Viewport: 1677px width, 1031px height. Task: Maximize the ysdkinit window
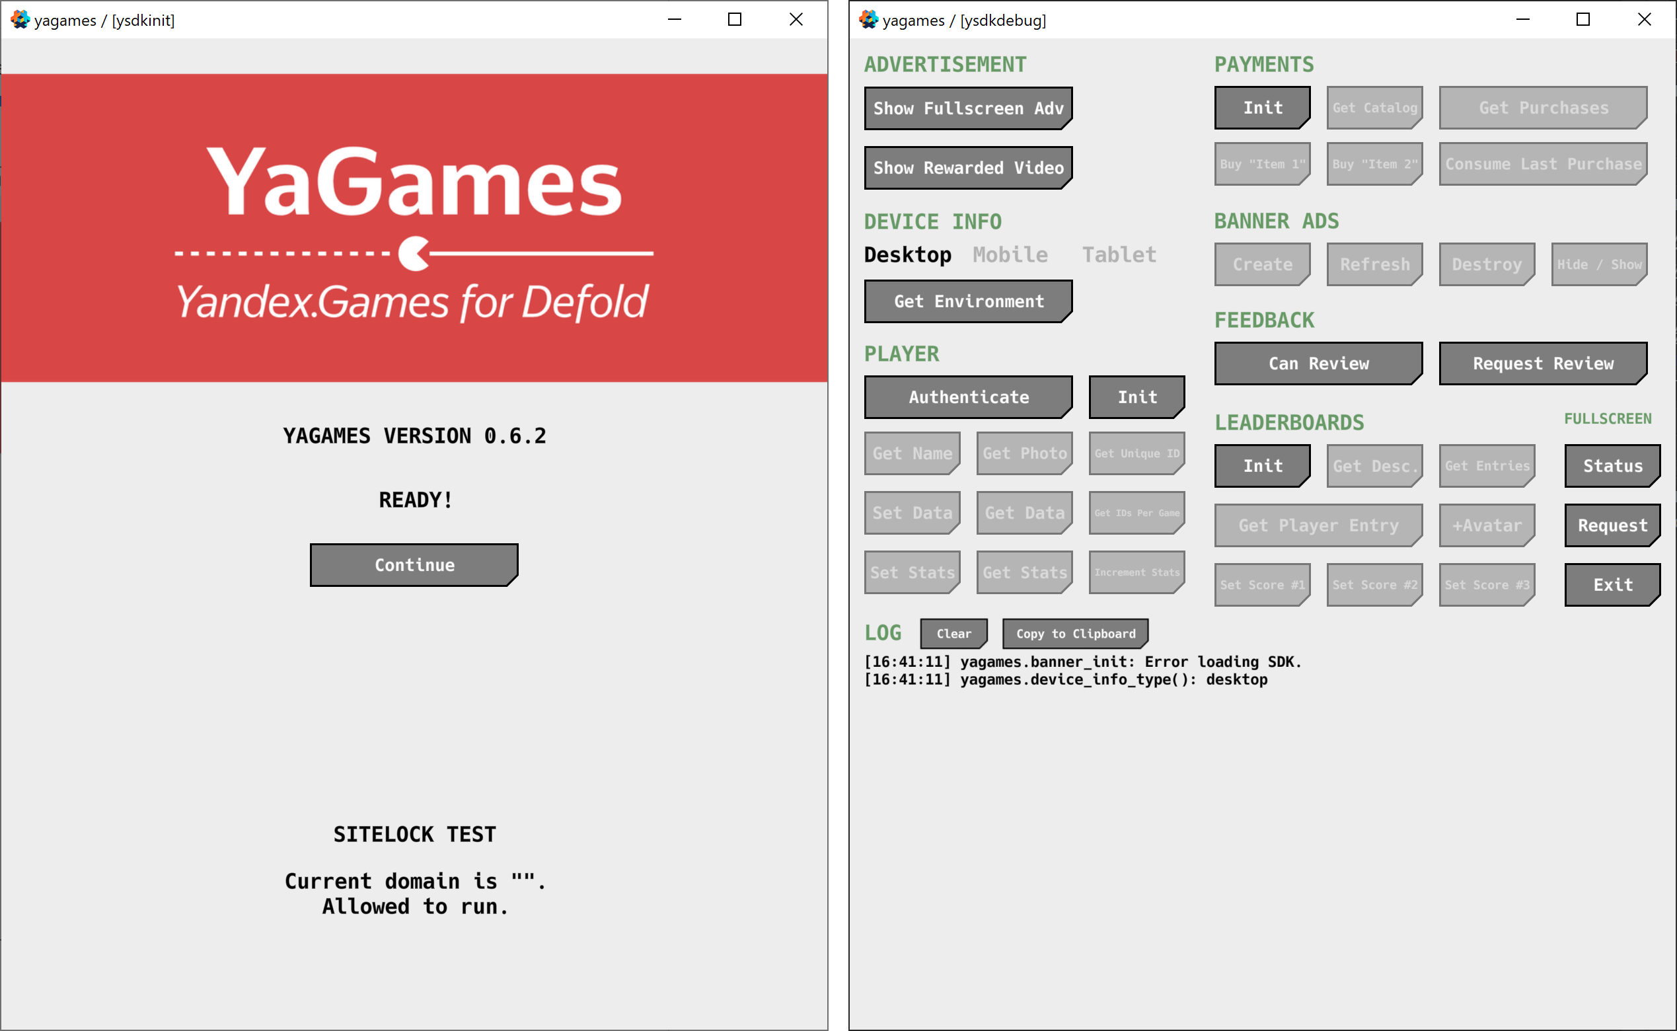[x=734, y=20]
